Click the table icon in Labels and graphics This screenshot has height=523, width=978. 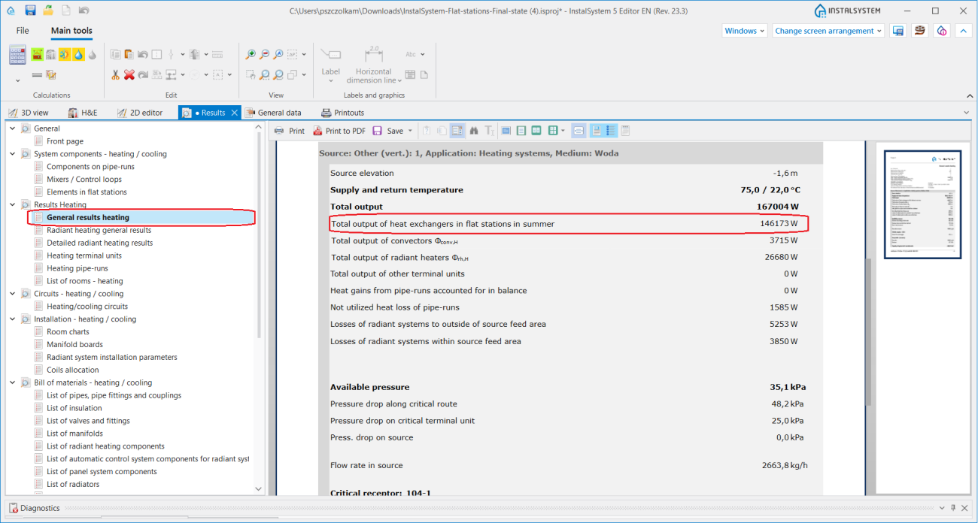click(410, 74)
